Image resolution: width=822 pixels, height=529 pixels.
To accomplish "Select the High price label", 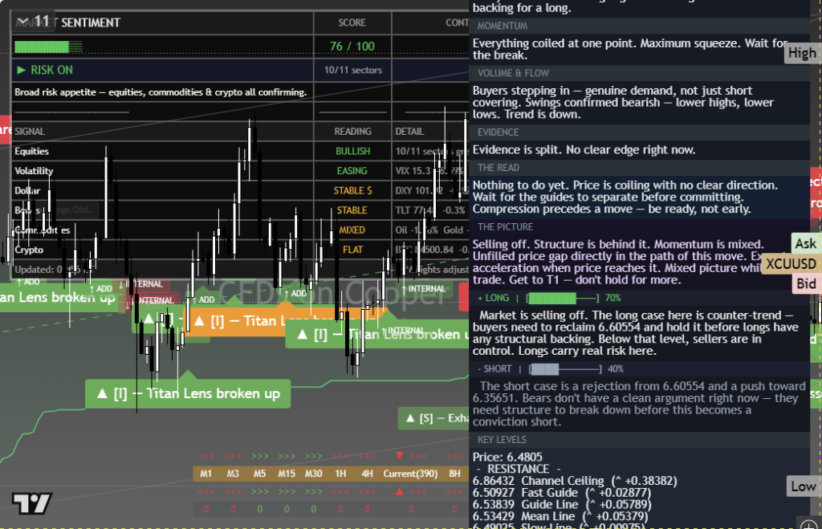I will click(x=802, y=53).
